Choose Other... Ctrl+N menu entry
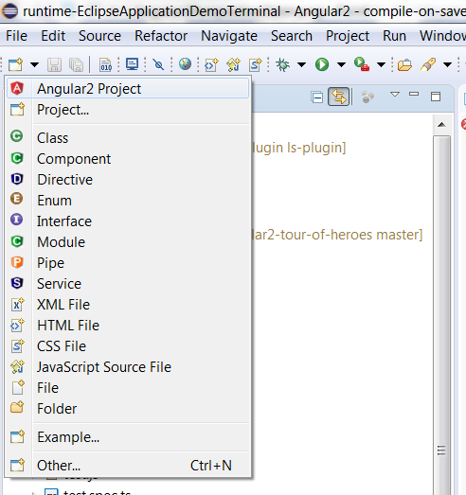 pos(128,466)
